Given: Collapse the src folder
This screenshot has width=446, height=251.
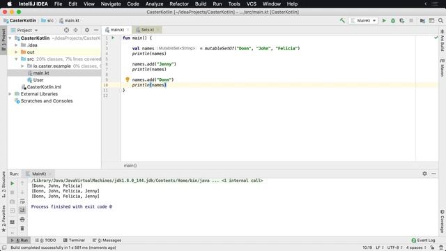Looking at the screenshot, I should click(16, 59).
